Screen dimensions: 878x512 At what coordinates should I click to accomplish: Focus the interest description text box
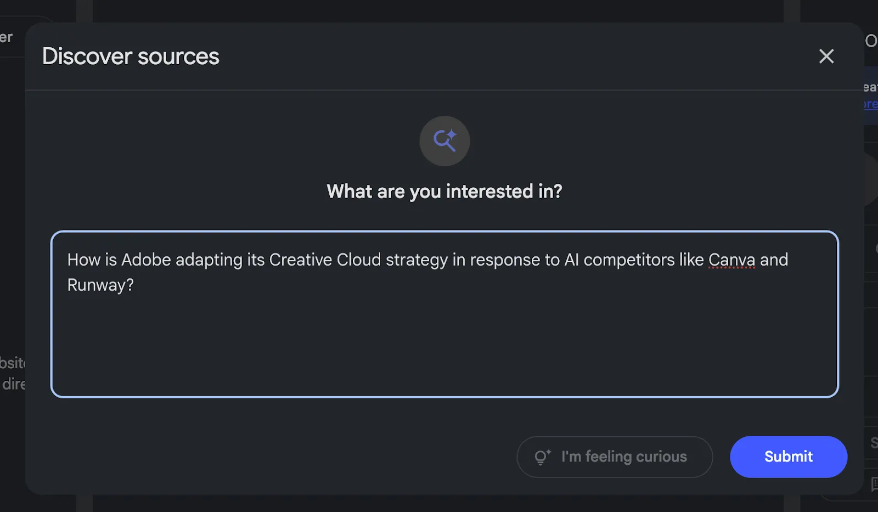(x=444, y=314)
